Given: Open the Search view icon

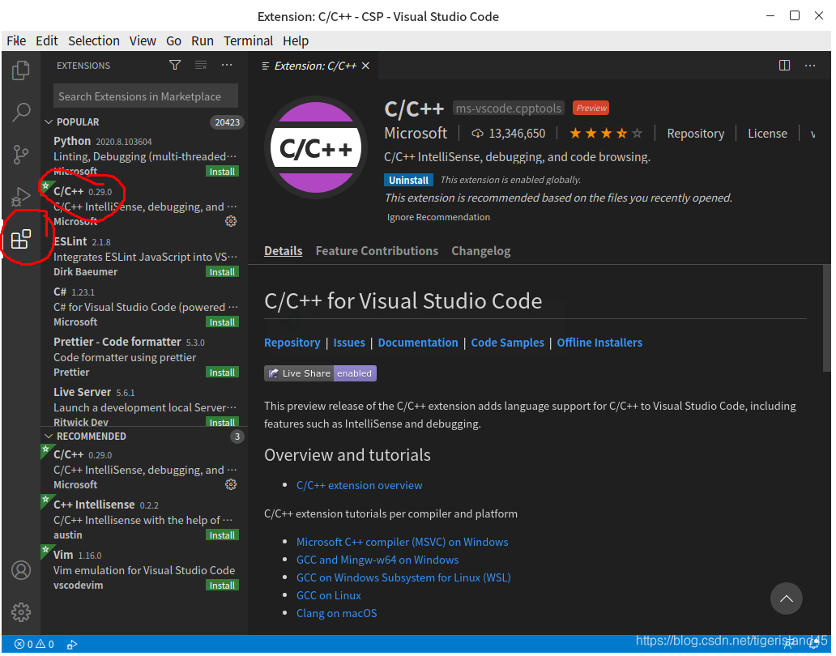Looking at the screenshot, I should click(x=21, y=112).
